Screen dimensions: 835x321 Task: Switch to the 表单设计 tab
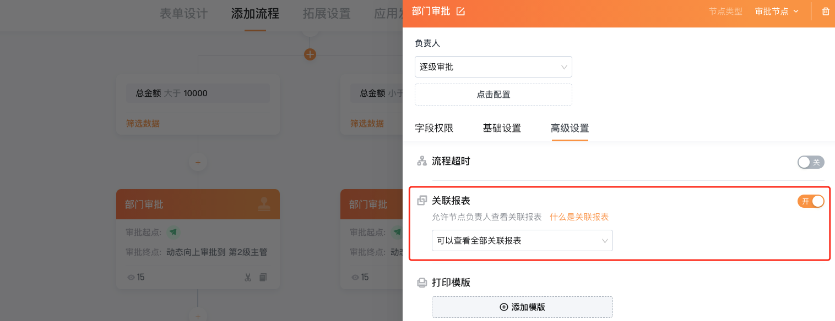coord(183,14)
